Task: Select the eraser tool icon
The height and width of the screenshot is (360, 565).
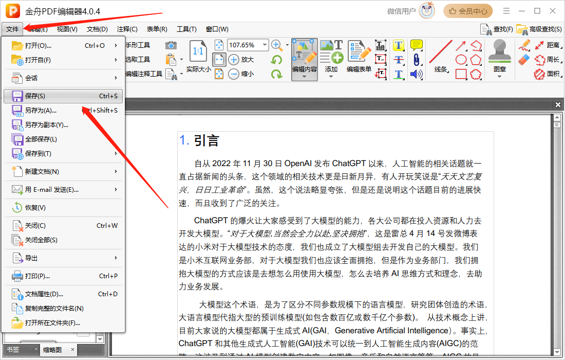Action: [x=524, y=60]
